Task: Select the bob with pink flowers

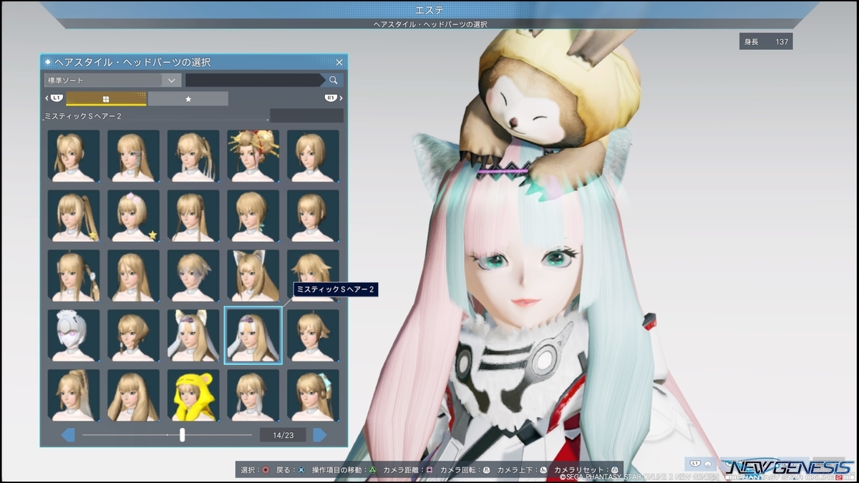Action: (x=134, y=215)
